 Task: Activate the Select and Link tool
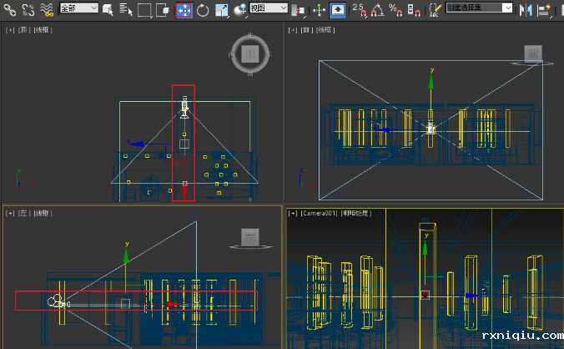click(10, 9)
